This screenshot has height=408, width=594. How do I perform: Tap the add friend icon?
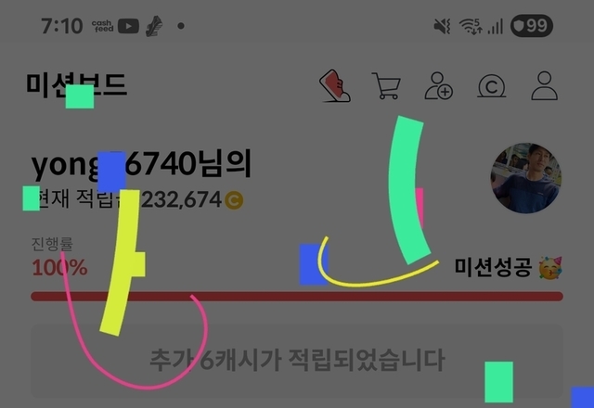point(439,86)
